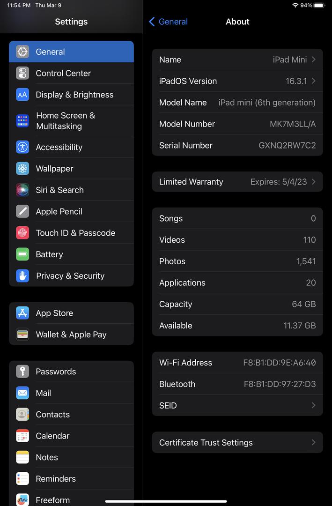The image size is (332, 506).
Task: Tap the Mail envelope icon
Action: click(x=22, y=393)
